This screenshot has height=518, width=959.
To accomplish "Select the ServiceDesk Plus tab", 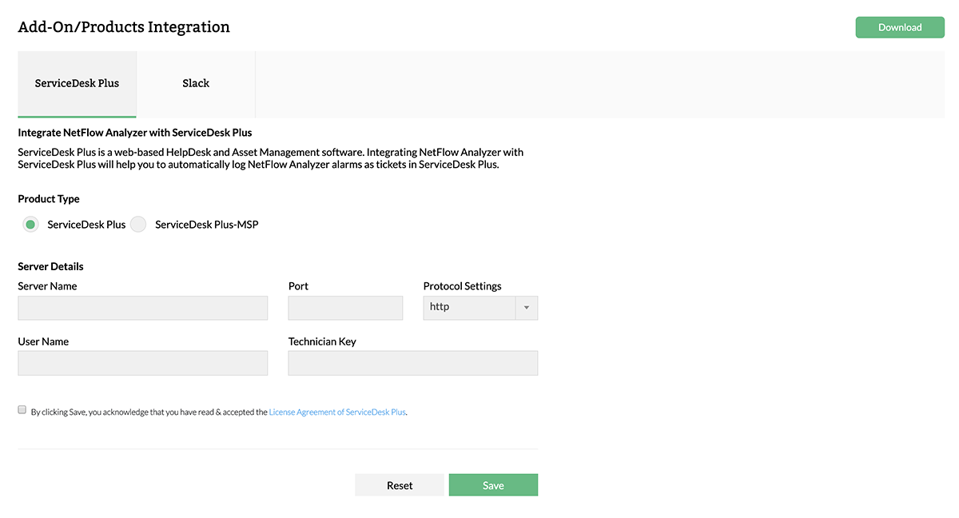I will coord(77,83).
